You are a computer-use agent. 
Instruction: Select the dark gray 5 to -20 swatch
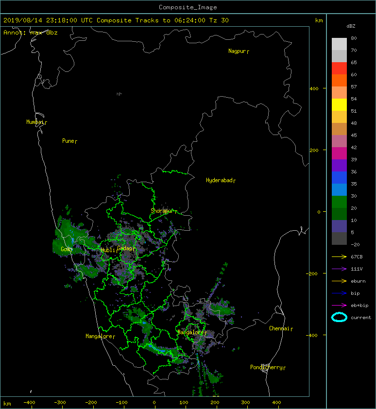(x=339, y=238)
